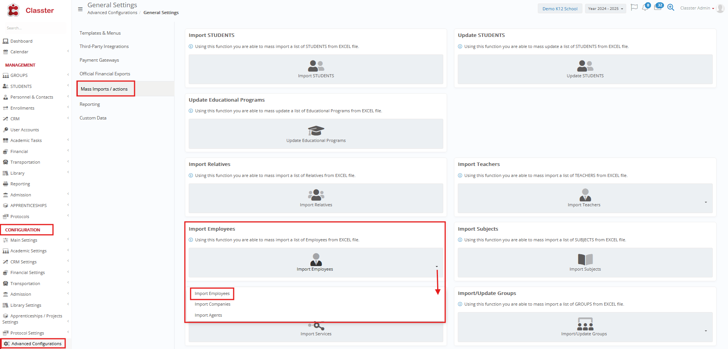This screenshot has height=349, width=728.
Task: Click the Import Subjects book icon
Action: [x=585, y=260]
